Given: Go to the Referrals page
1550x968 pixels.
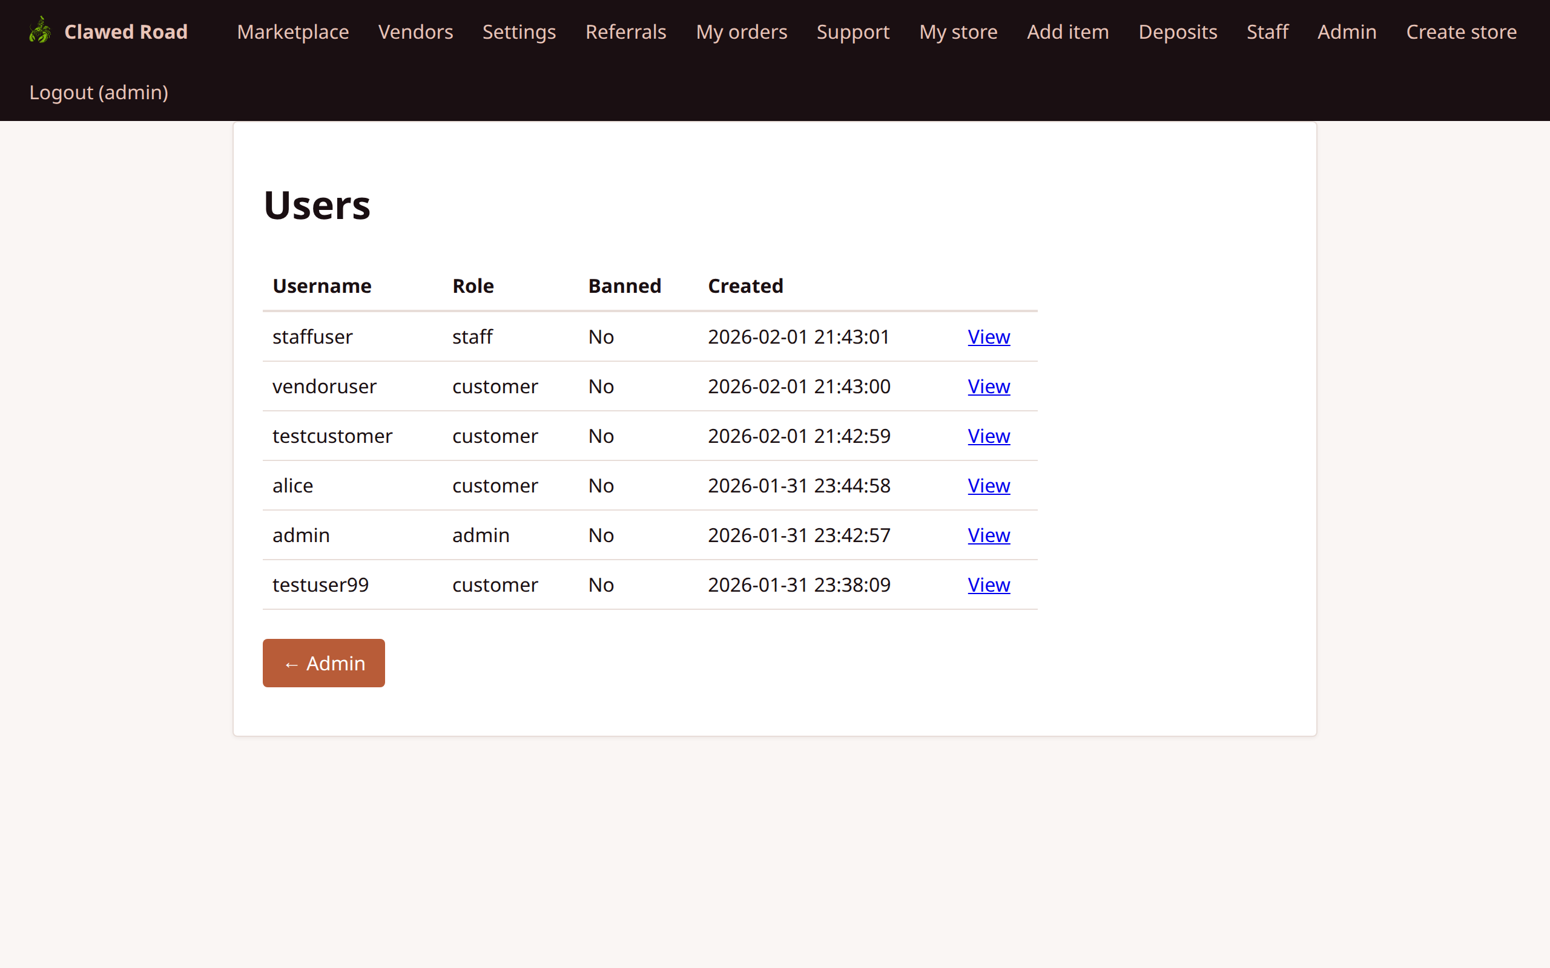Looking at the screenshot, I should click(x=625, y=31).
